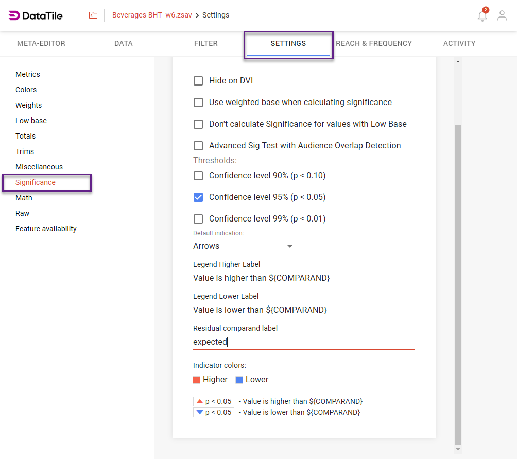Image resolution: width=517 pixels, height=459 pixels.
Task: Open the user profile icon
Action: click(x=502, y=15)
